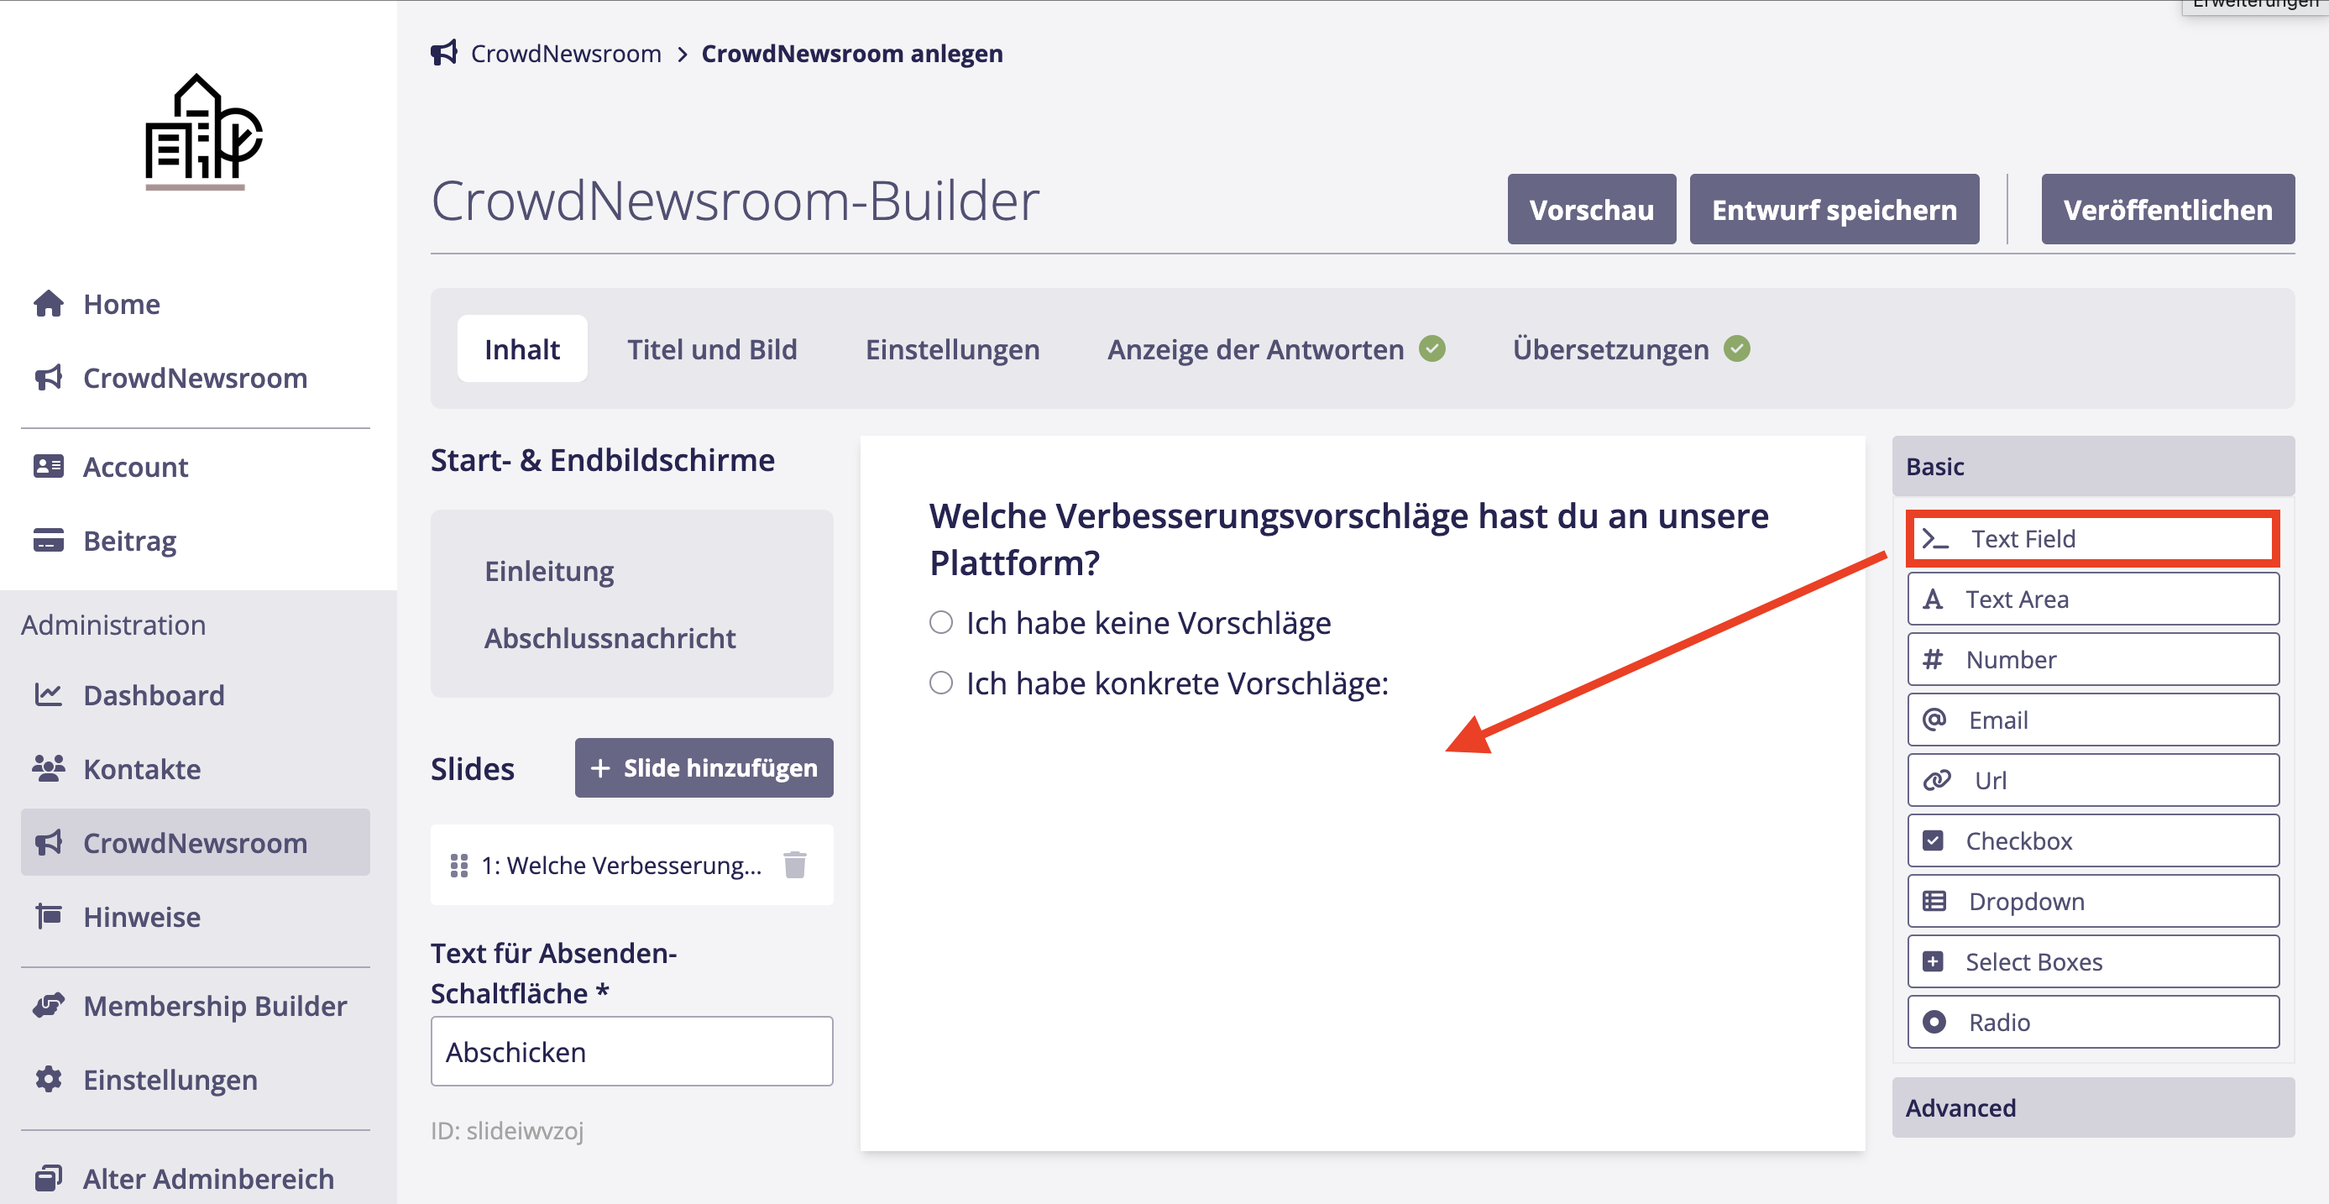The image size is (2329, 1204).
Task: Click the Dashboard chart icon
Action: click(49, 694)
